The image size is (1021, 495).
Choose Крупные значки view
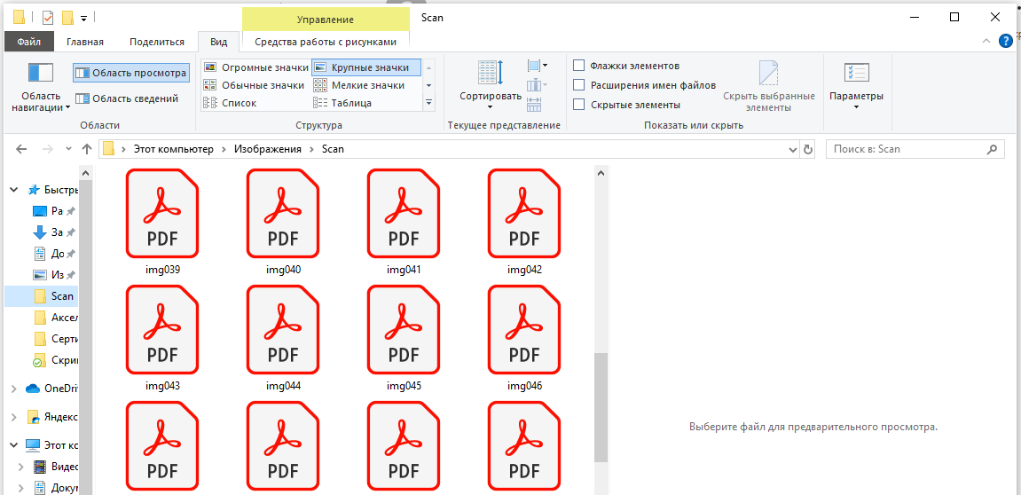pos(366,67)
